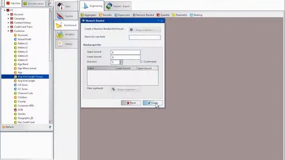Screen dimensions: 285x160
Task: Select the Gender field
Action: [x=22, y=114]
